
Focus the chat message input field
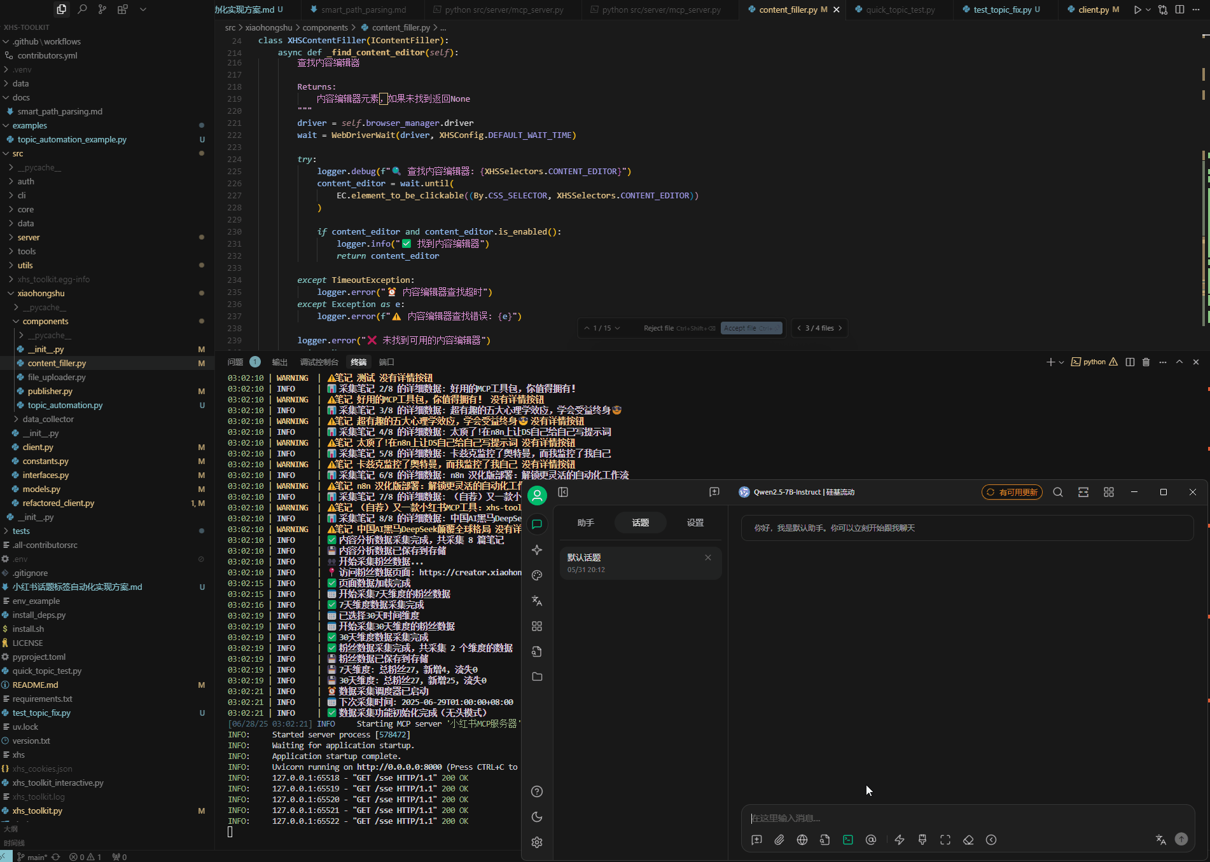pos(967,818)
